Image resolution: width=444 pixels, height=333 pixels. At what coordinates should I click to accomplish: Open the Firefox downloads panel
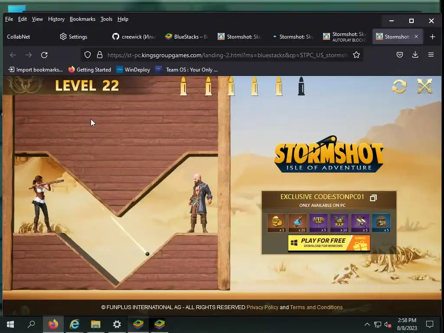pyautogui.click(x=415, y=55)
